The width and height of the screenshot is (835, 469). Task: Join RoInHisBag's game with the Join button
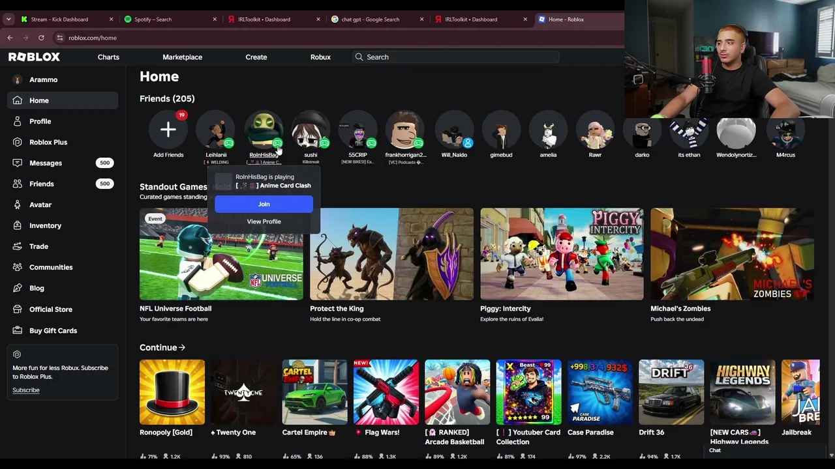click(x=264, y=205)
